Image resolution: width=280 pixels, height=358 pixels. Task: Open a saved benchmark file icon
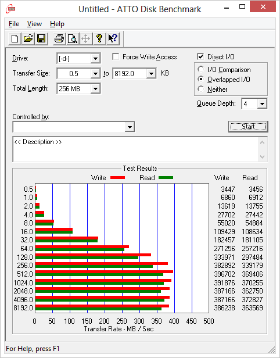point(28,38)
